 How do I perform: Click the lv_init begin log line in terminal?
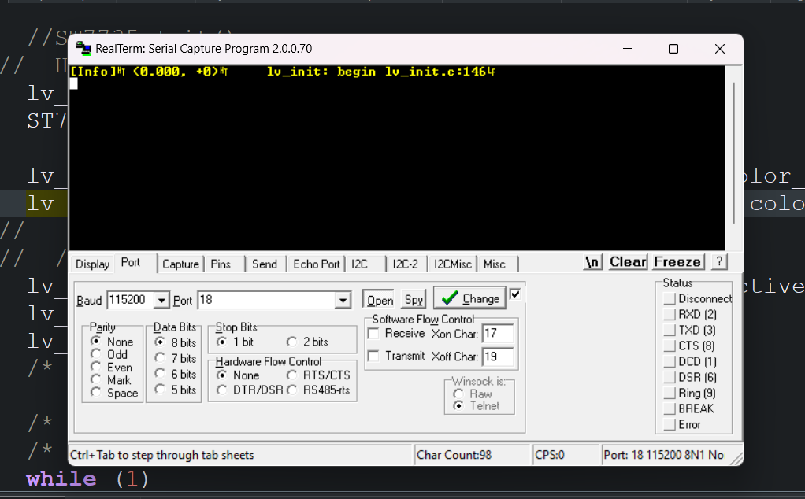(x=283, y=72)
